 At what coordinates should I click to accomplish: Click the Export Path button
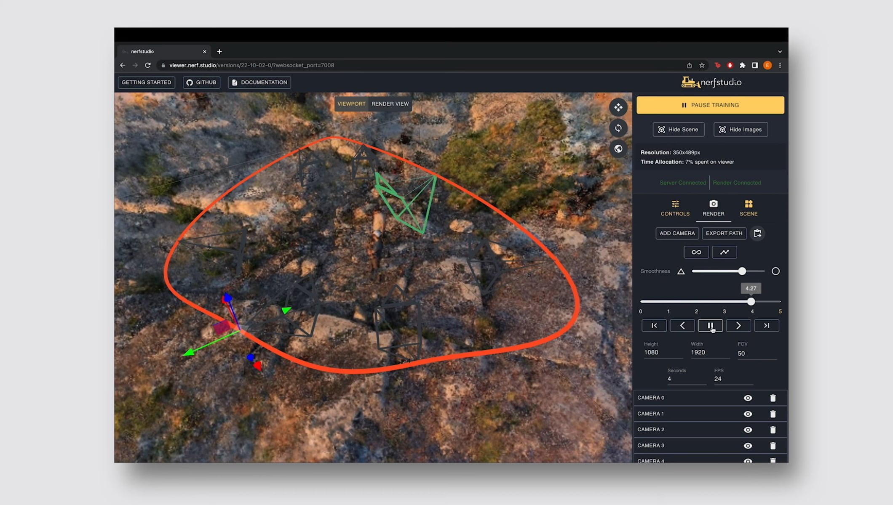click(x=724, y=233)
